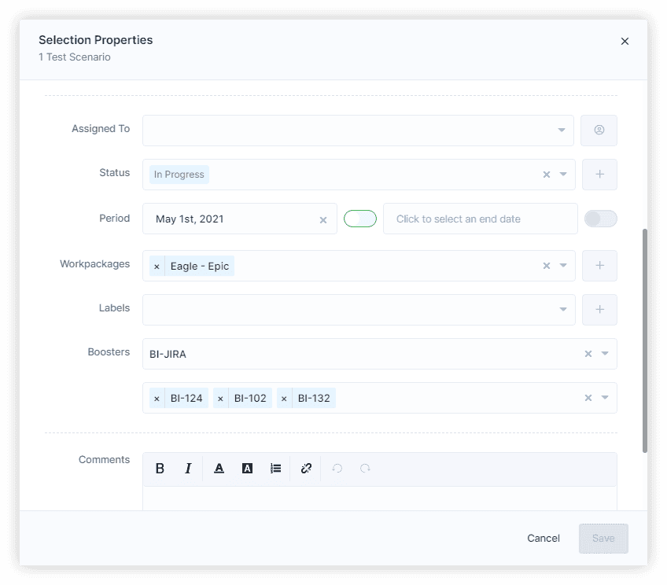667x585 pixels.
Task: Click the assign-to-me user icon
Action: coord(599,130)
